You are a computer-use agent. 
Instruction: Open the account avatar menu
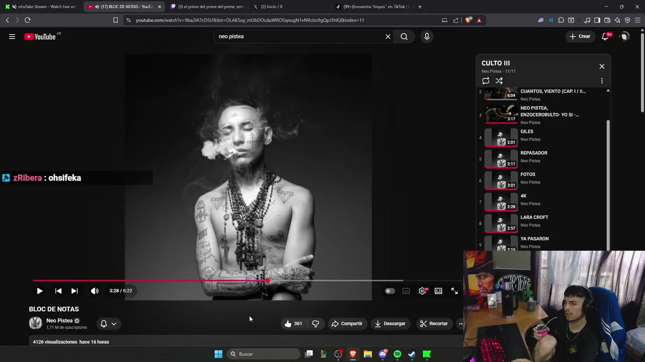pos(624,36)
